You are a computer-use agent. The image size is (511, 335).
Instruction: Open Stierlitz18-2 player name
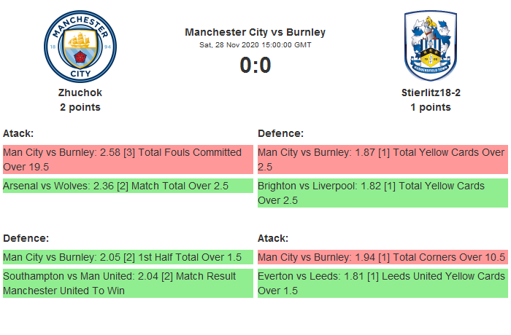431,92
